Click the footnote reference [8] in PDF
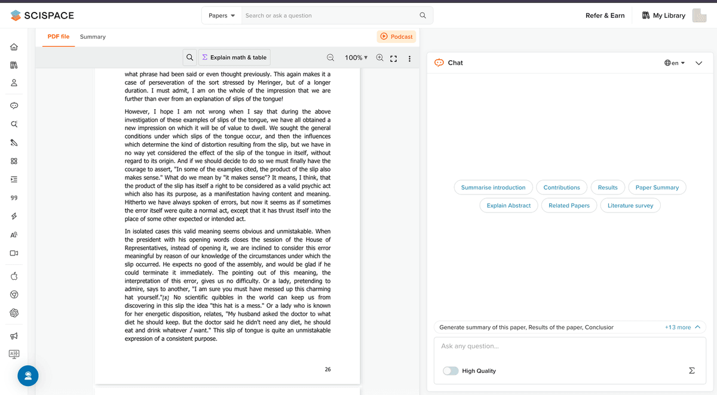Viewport: 717px width, 395px height. pos(166,298)
